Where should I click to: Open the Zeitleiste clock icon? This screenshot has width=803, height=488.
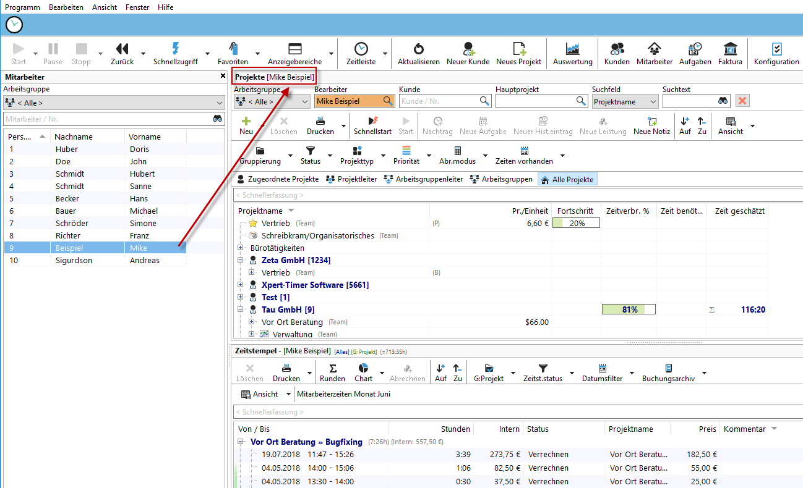[x=361, y=49]
